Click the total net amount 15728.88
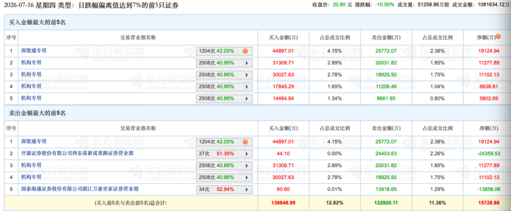 (488, 203)
